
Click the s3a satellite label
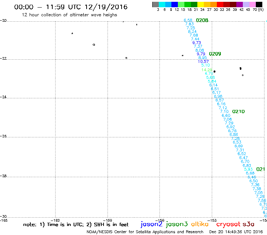pyautogui.click(x=248, y=224)
